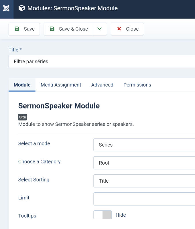Open the Advanced tab

click(102, 85)
